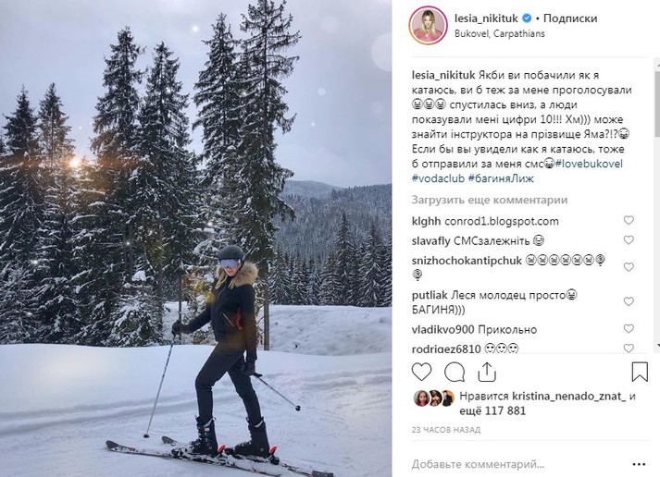Open the #lovebukovel hashtag

tap(591, 164)
